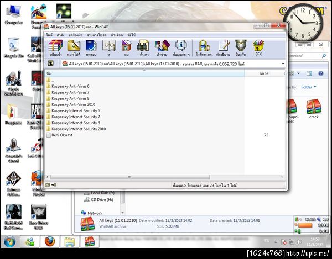The height and width of the screenshot is (259, 332).
Task: Open the crack archive in Explorer window
Action: point(314,109)
